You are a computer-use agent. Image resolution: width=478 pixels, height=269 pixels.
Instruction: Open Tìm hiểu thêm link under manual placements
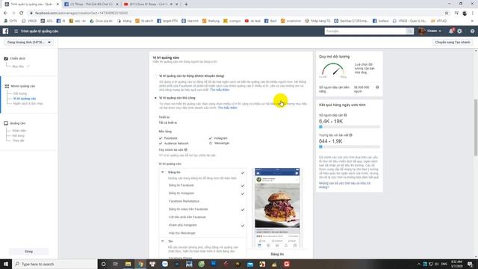(227, 108)
